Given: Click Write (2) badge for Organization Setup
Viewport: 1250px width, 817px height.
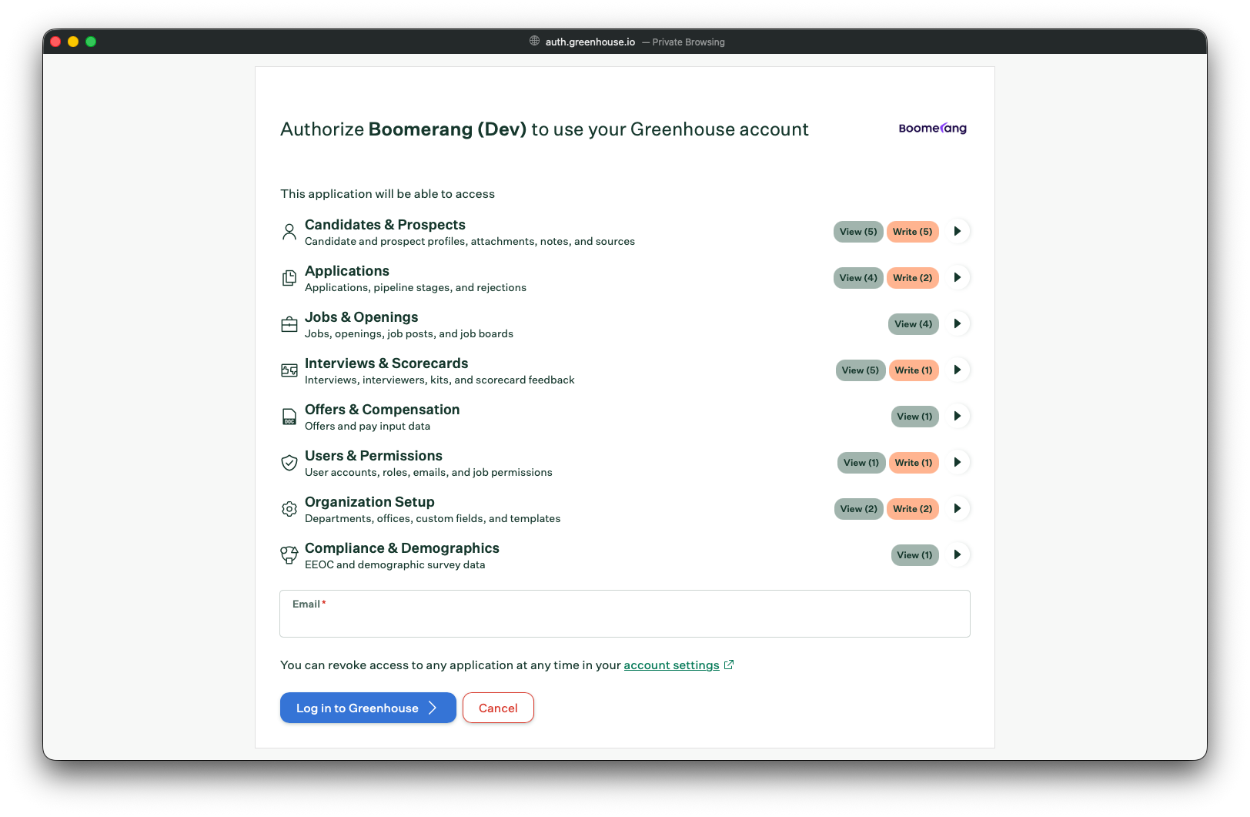Looking at the screenshot, I should [x=913, y=509].
